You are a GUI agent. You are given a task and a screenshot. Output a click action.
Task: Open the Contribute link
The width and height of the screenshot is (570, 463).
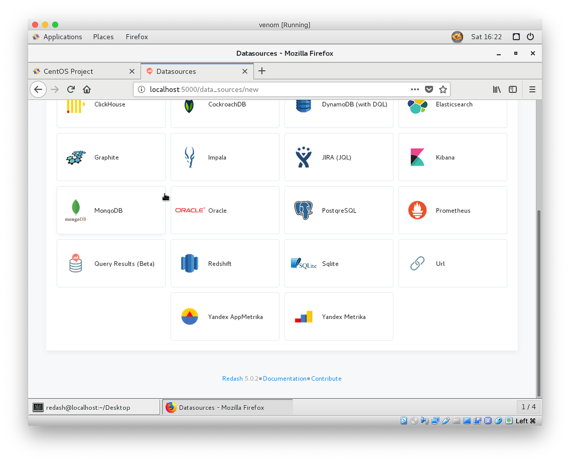pos(326,378)
